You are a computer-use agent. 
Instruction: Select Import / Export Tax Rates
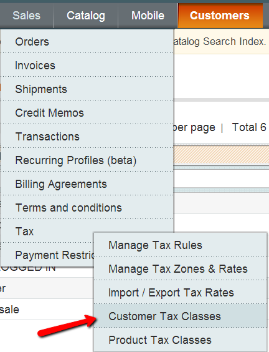click(x=181, y=293)
